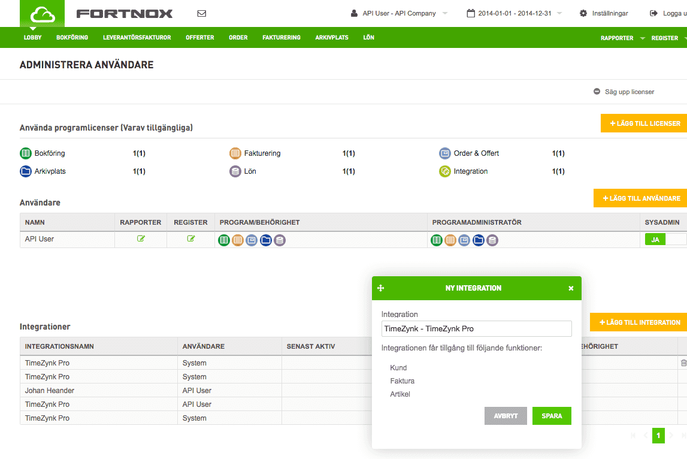The width and height of the screenshot is (687, 459).
Task: Open the Bokföring menu
Action: 72,38
